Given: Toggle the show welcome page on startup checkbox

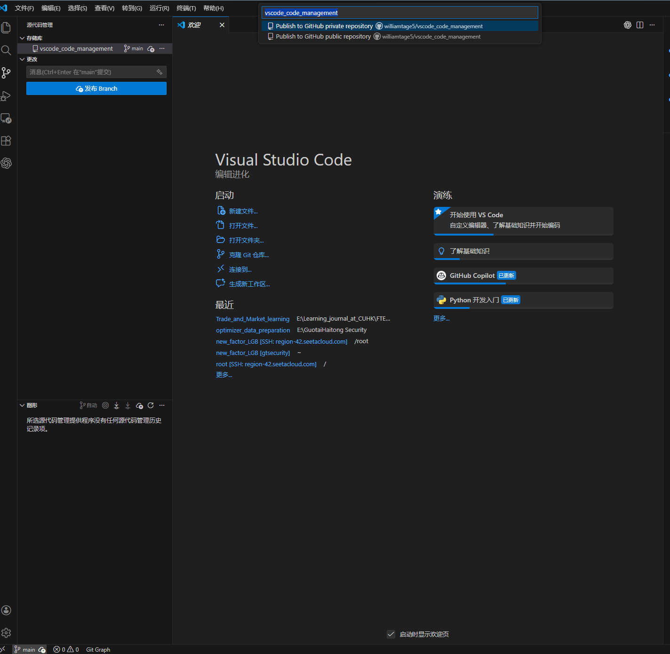Looking at the screenshot, I should pyautogui.click(x=391, y=634).
